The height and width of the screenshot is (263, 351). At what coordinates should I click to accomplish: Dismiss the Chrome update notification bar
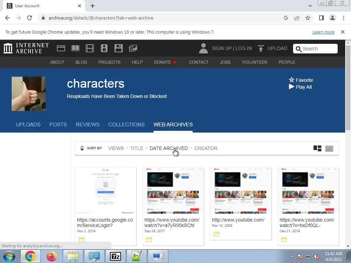(x=343, y=32)
